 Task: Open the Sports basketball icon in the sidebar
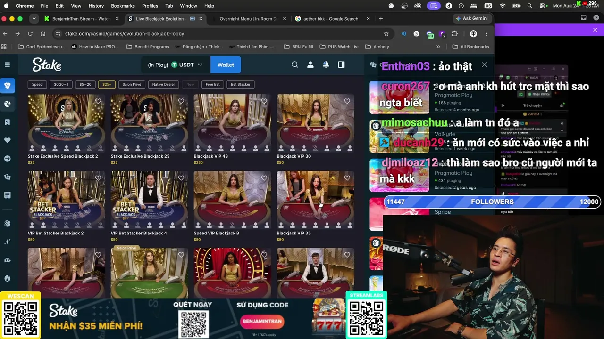coord(7,104)
